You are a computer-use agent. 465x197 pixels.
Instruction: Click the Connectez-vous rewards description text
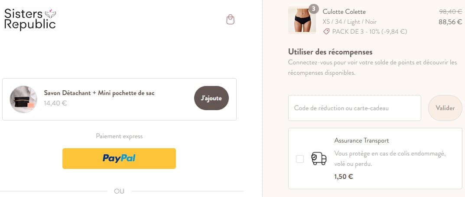[372, 68]
